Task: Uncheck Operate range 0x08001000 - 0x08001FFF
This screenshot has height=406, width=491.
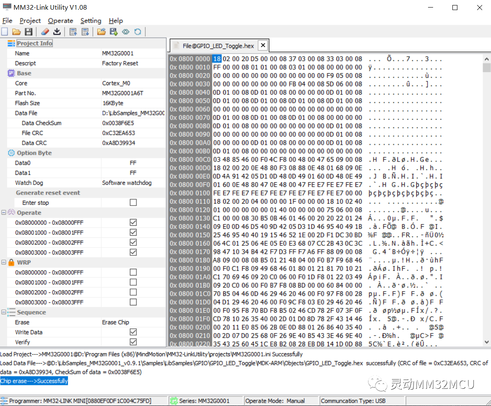Action: click(x=133, y=232)
